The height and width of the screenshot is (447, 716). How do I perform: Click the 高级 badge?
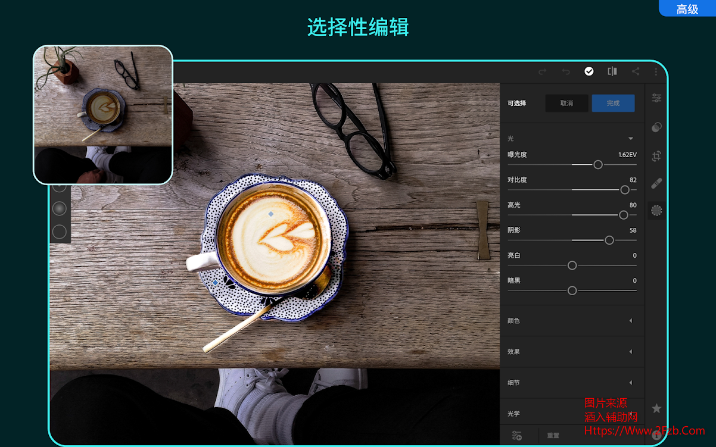pos(687,9)
